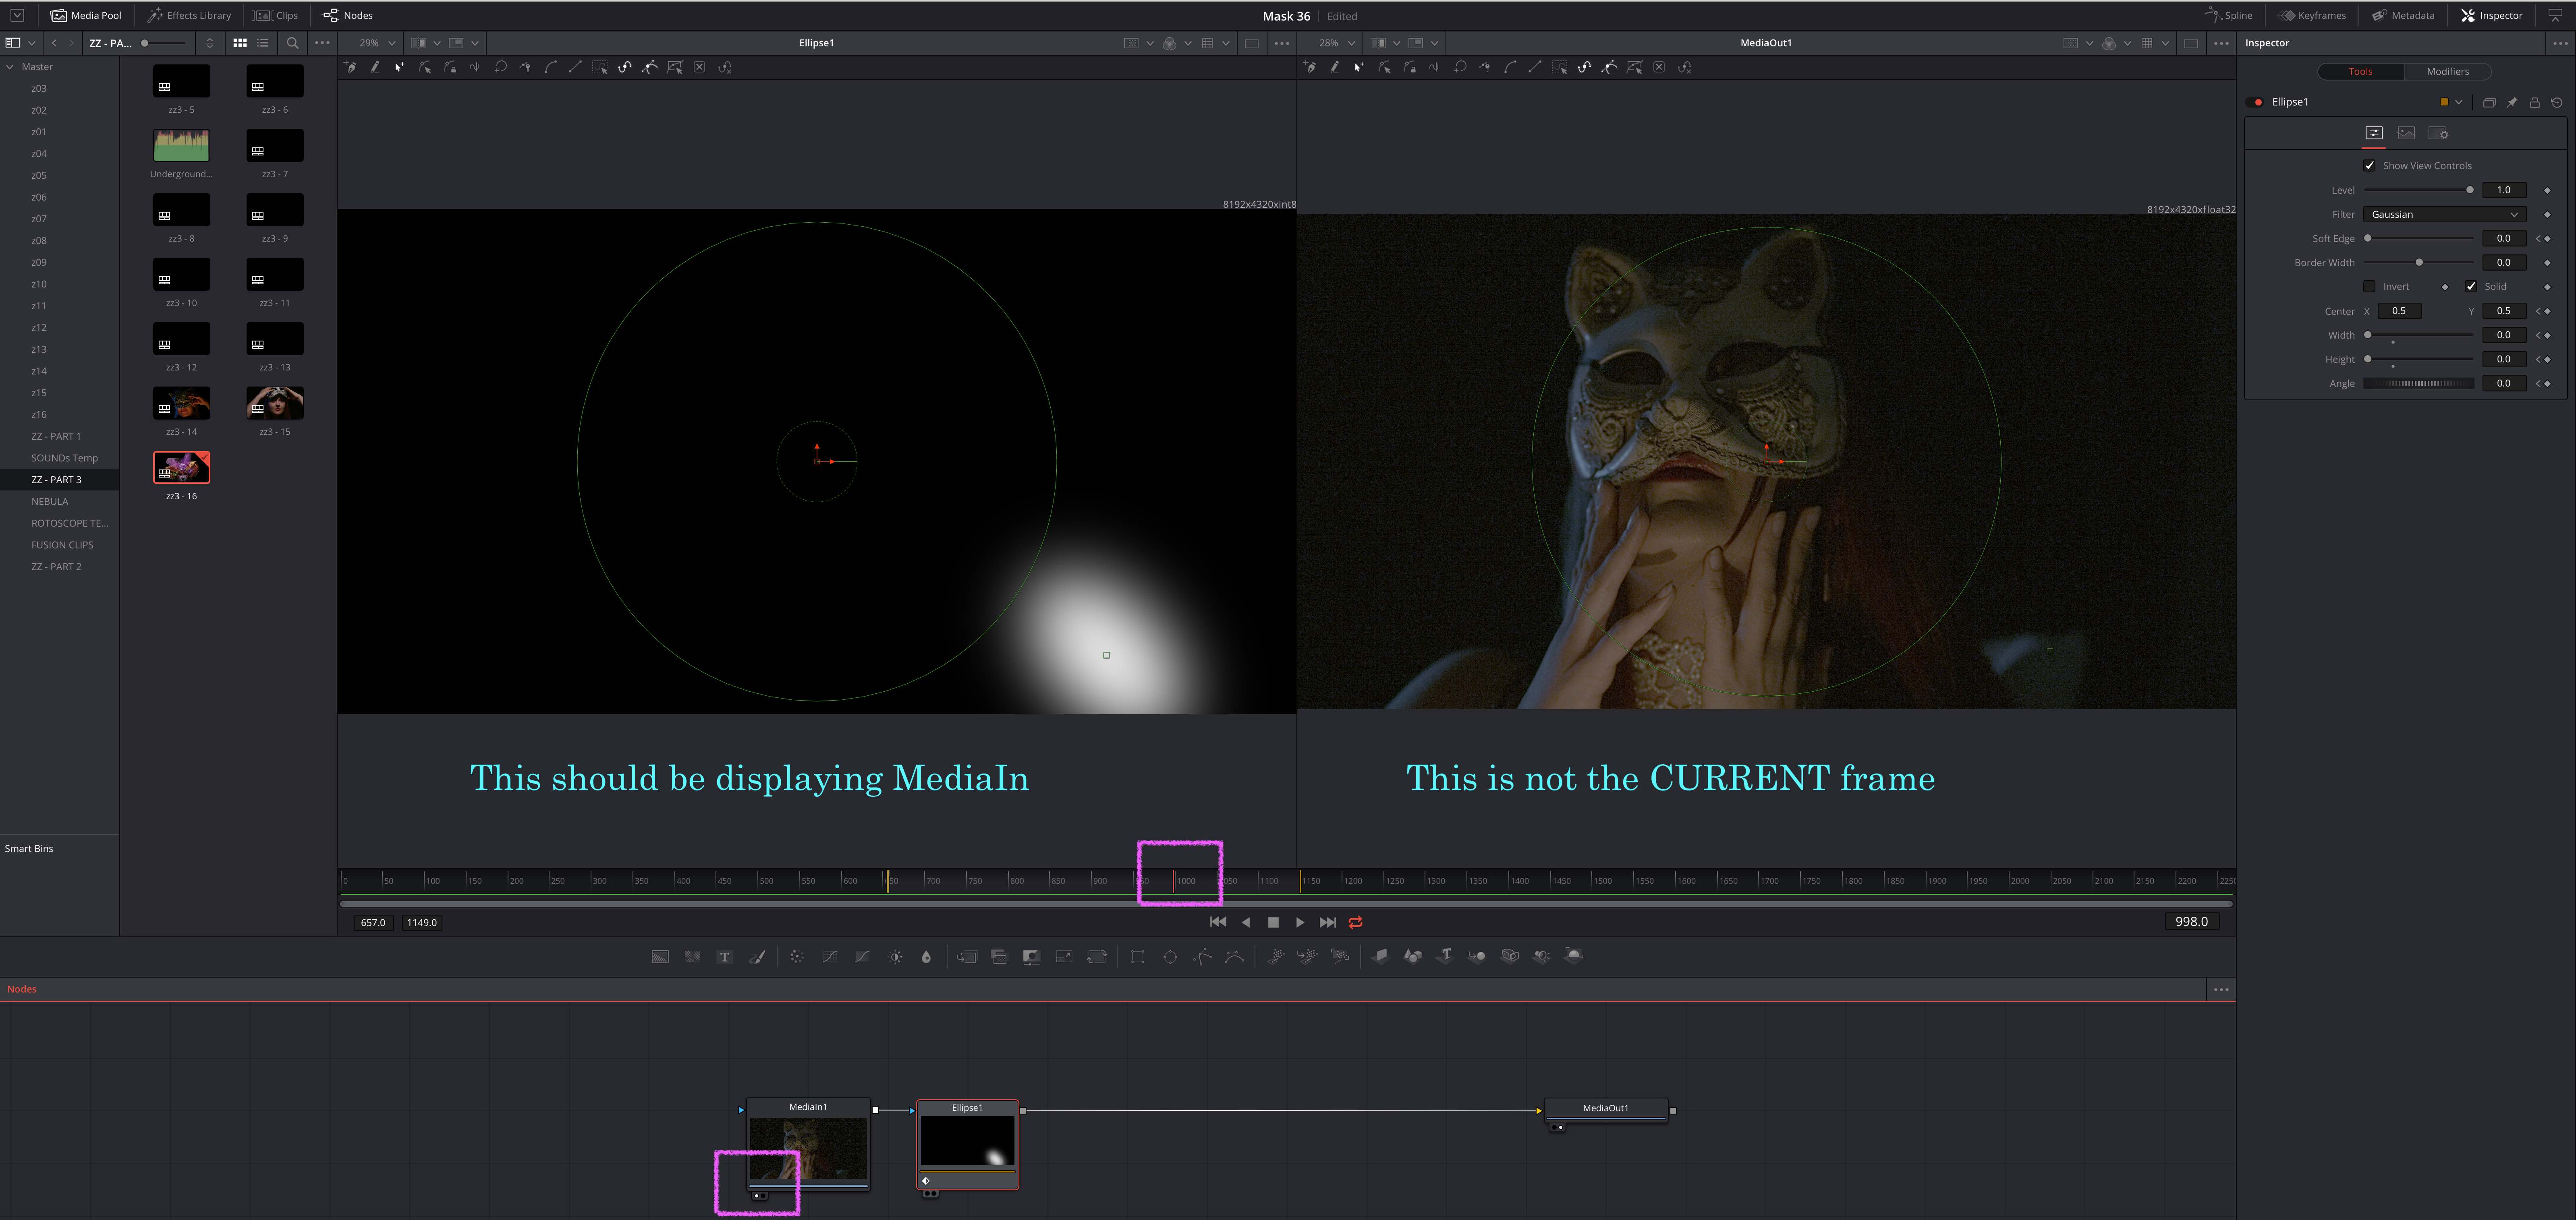
Task: Open the Ellipse1 tile color dropdown arrow
Action: (x=2459, y=102)
